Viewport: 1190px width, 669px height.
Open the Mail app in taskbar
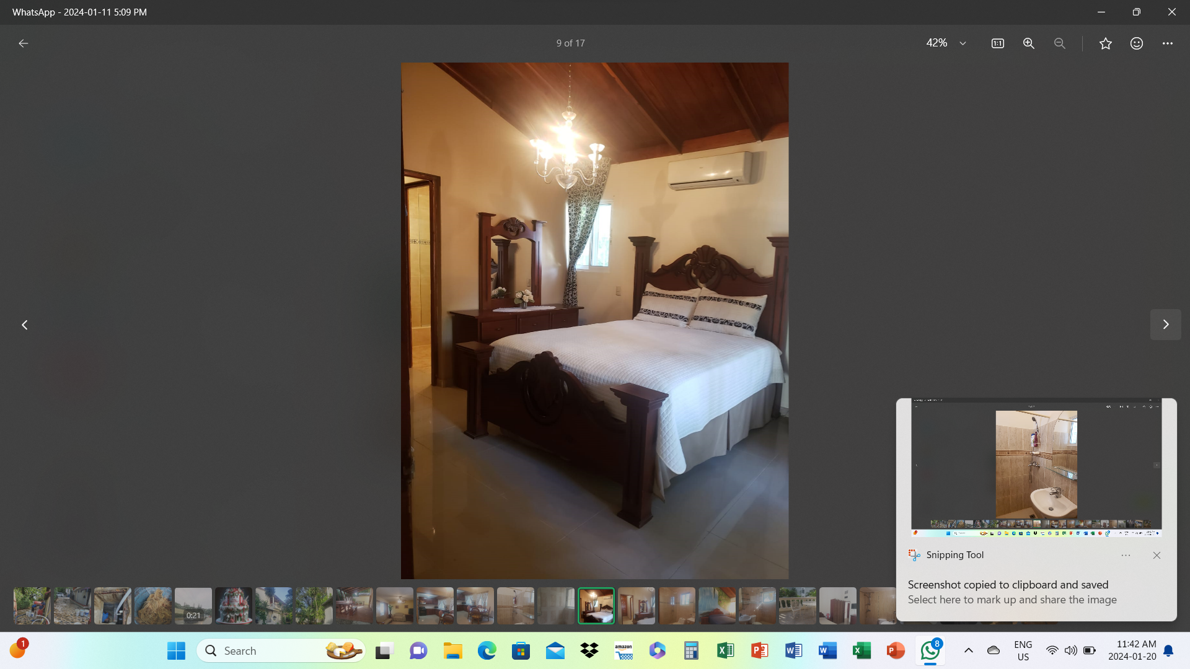pyautogui.click(x=555, y=651)
